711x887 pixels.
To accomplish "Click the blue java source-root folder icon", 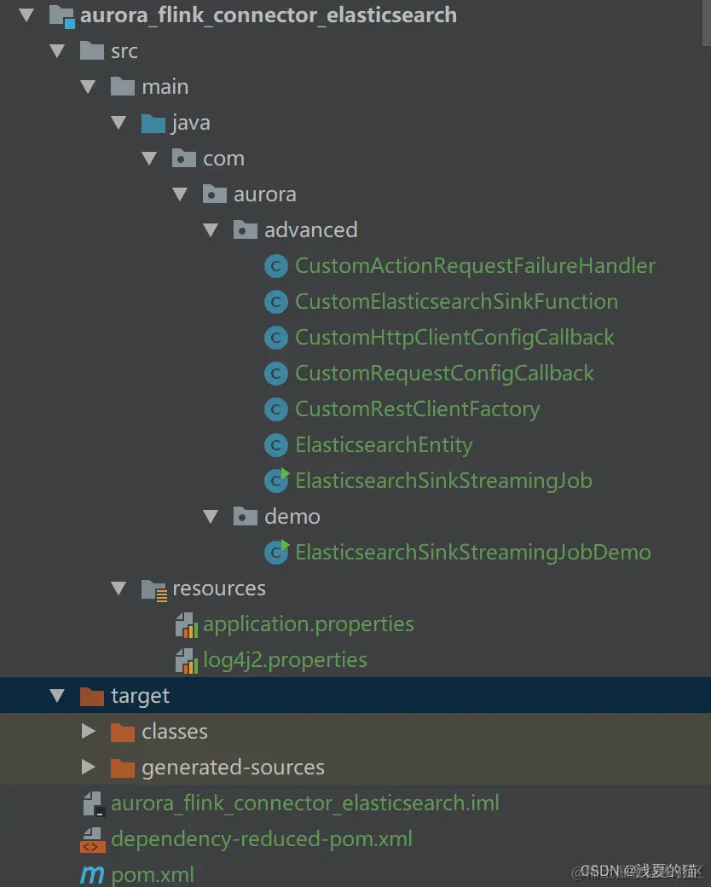I will tap(153, 124).
